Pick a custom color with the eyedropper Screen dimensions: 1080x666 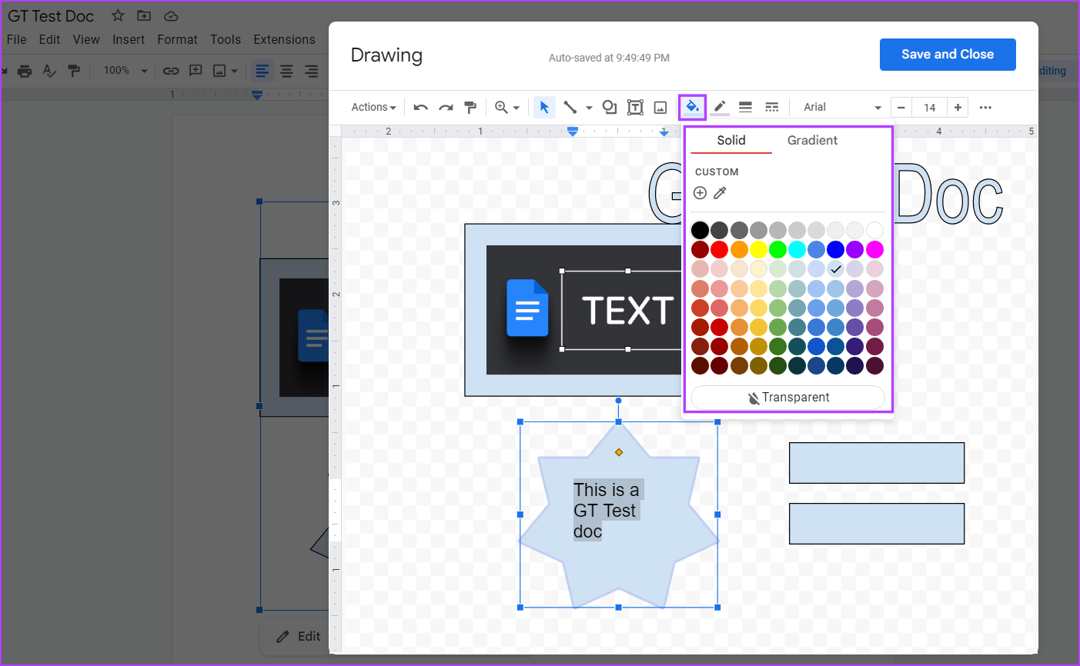click(x=721, y=192)
